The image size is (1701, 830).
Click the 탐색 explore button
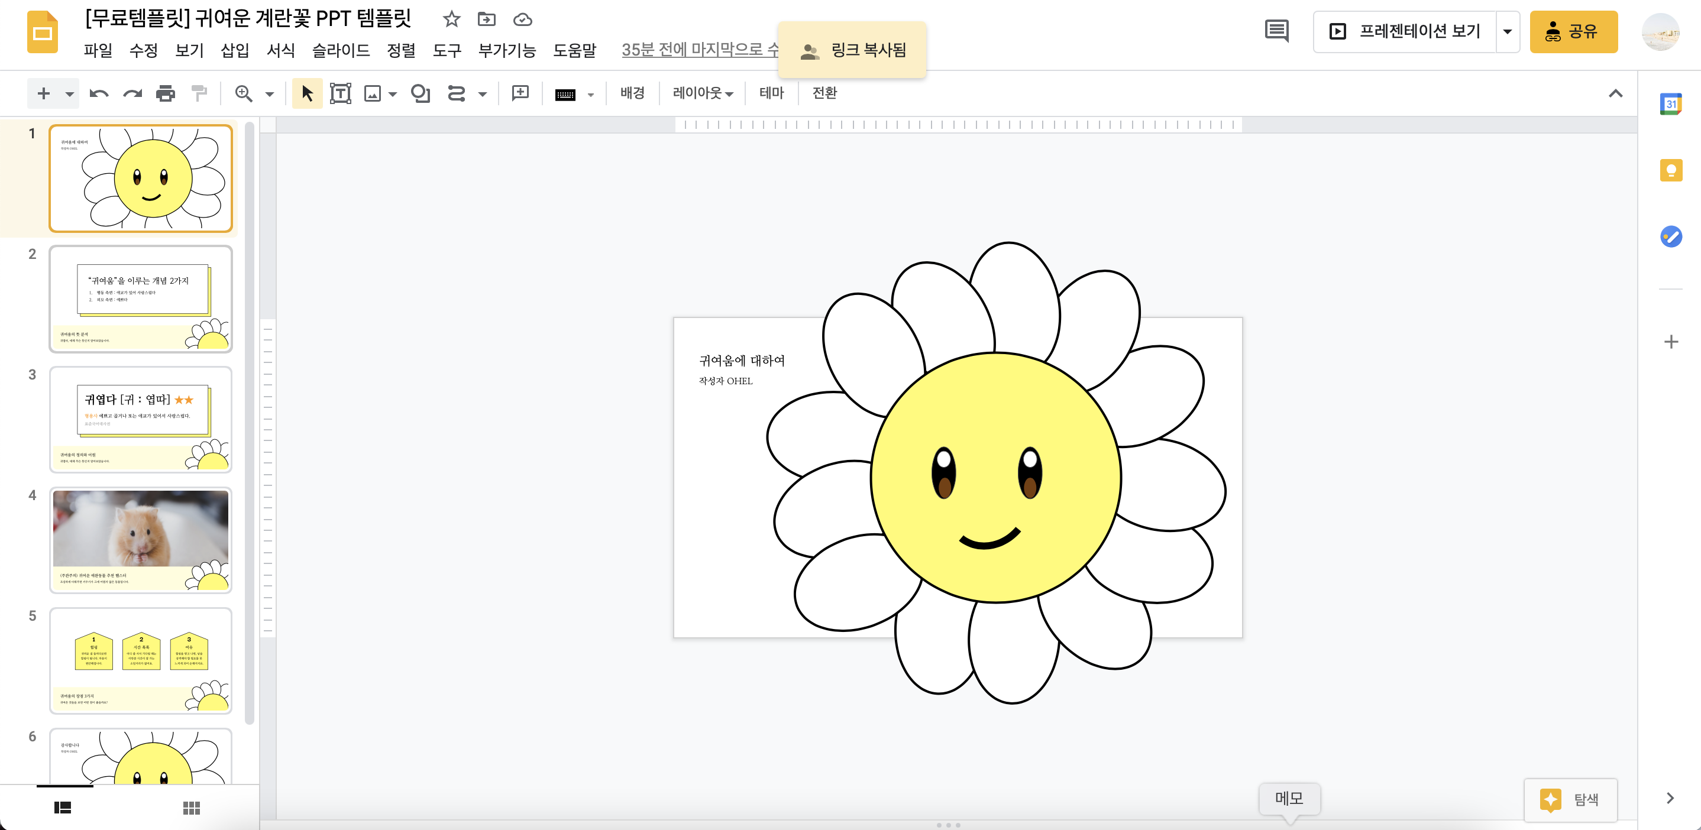point(1570,799)
